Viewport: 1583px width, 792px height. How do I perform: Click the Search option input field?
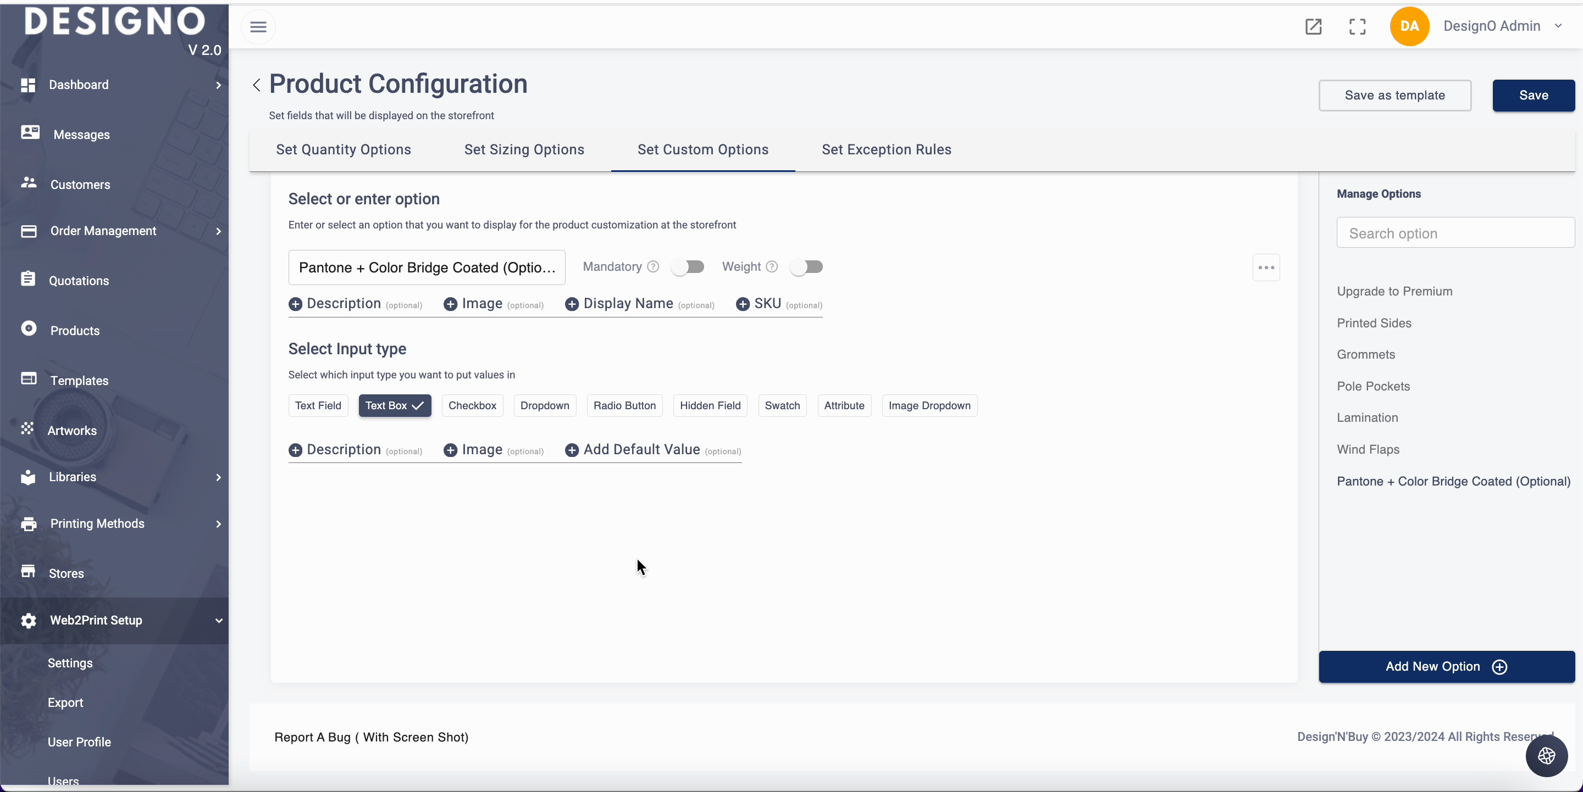click(x=1454, y=233)
